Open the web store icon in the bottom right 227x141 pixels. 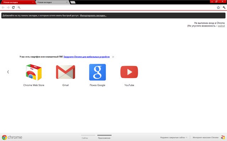[223, 137]
